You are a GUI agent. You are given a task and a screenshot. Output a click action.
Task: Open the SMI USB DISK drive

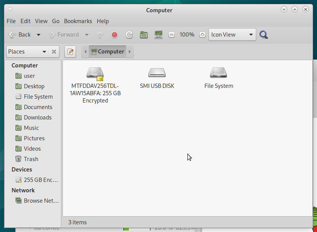coord(157,73)
